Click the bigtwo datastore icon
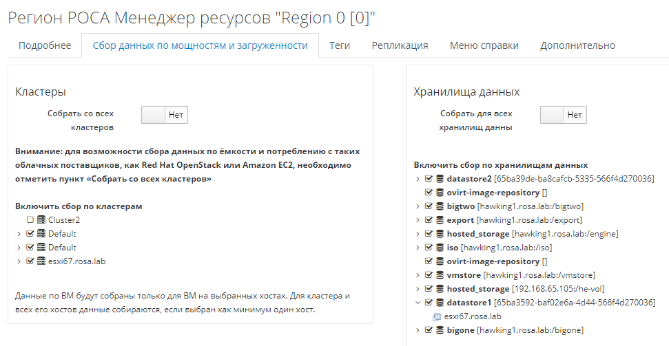The image size is (669, 346). [440, 206]
